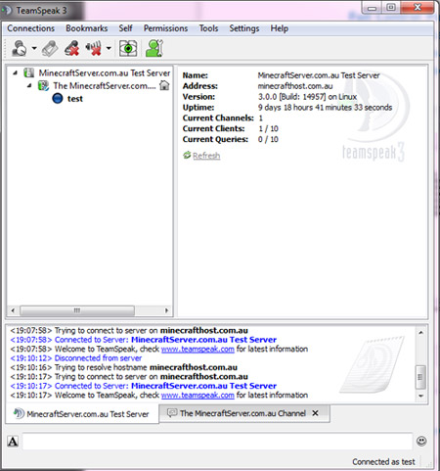The width and height of the screenshot is (440, 471).
Task: Click the green refresh arrows icon
Action: [187, 155]
